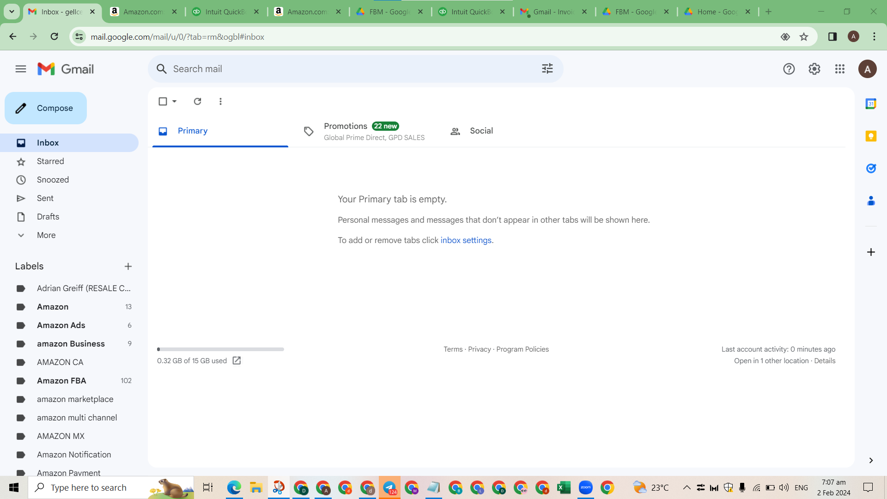Click the storage usage progress bar

[x=220, y=349]
